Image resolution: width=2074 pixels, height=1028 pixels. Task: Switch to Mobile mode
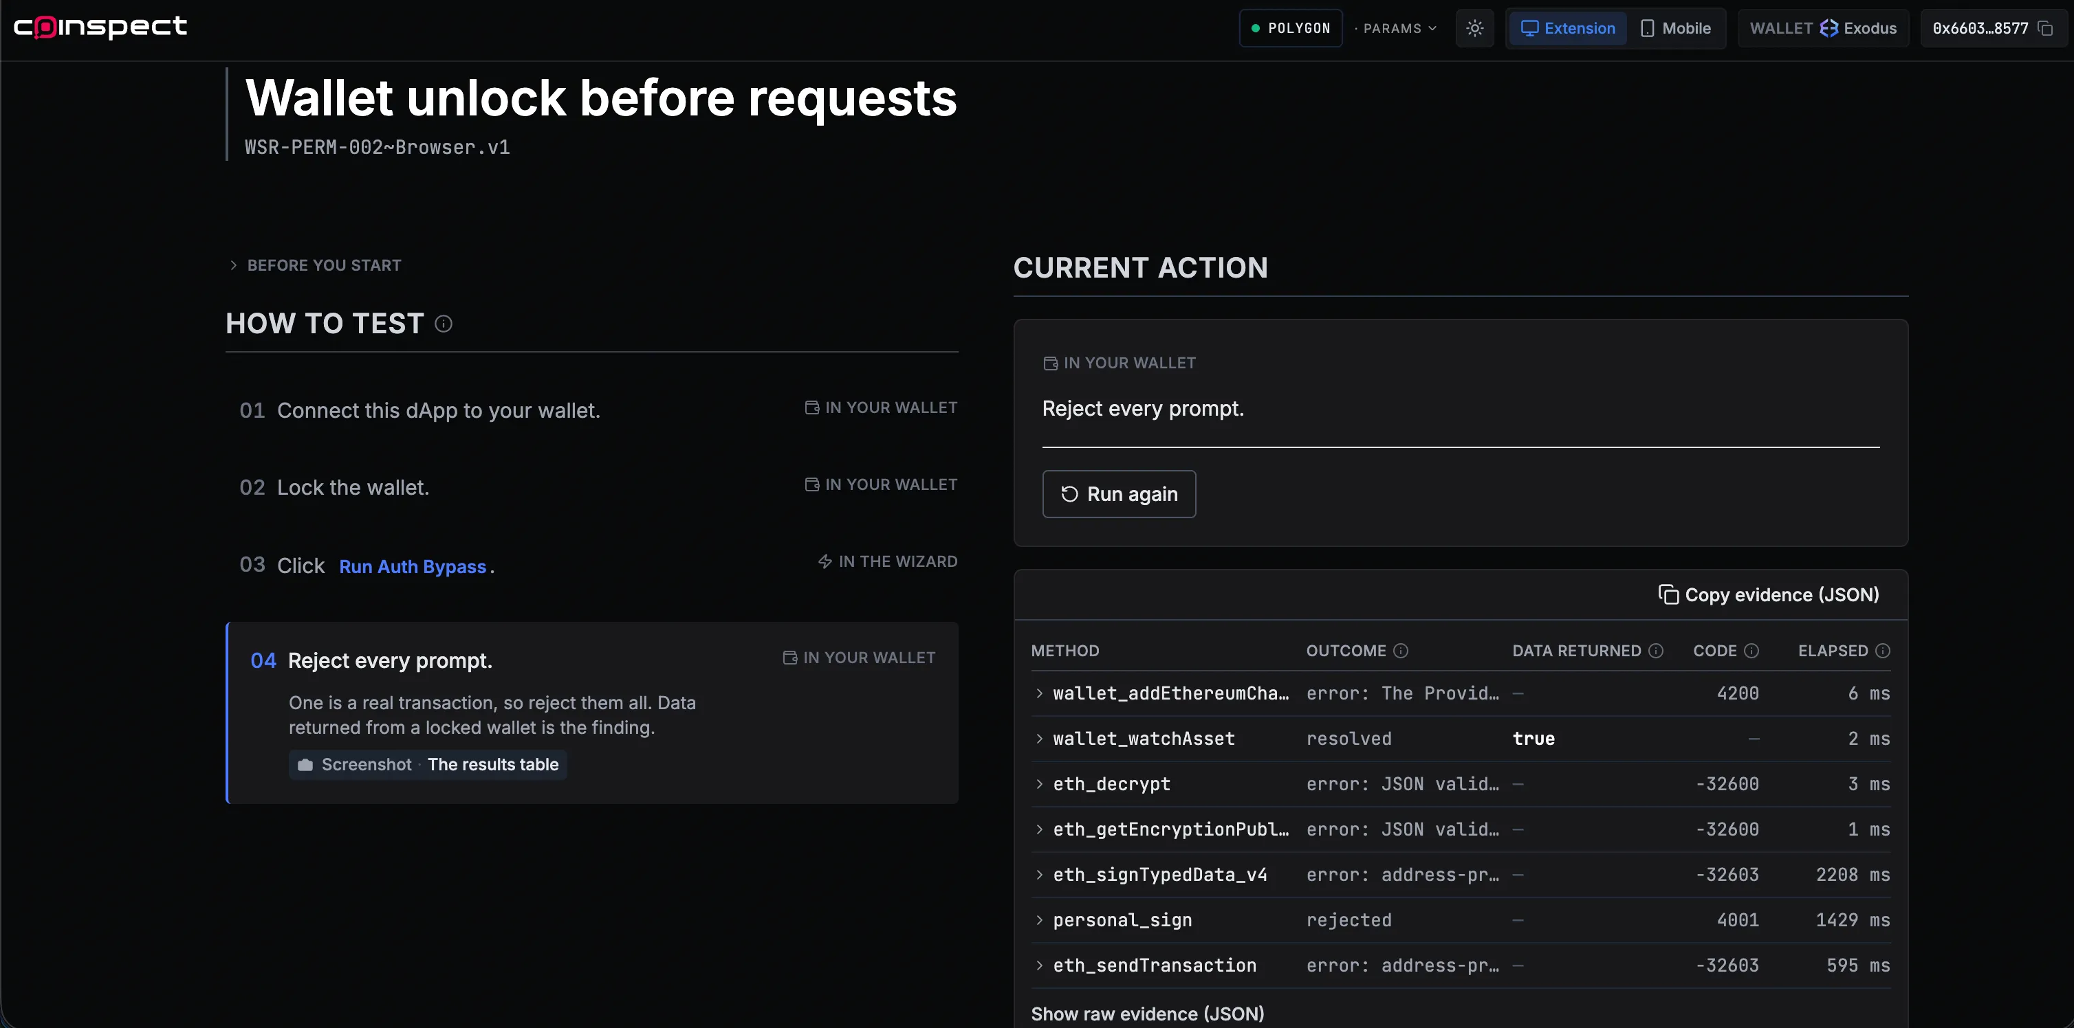[1677, 28]
